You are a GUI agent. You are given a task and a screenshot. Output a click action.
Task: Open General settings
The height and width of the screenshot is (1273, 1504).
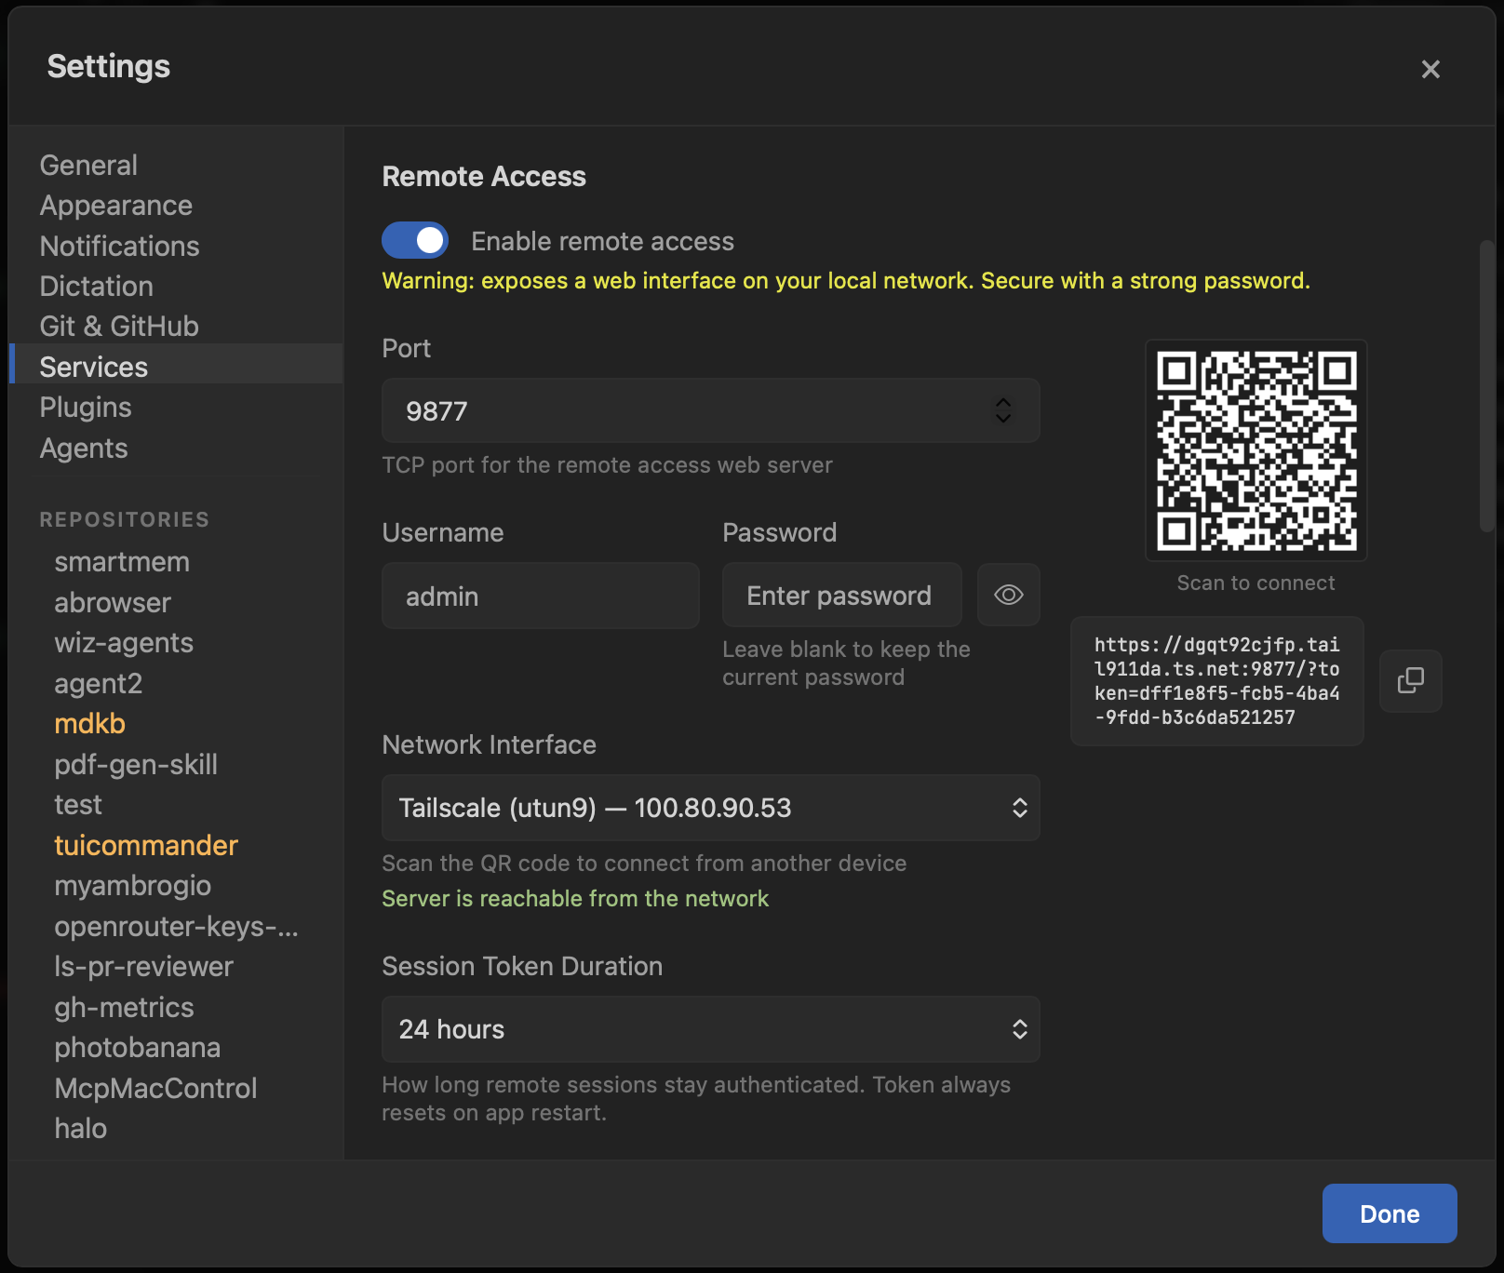point(88,165)
